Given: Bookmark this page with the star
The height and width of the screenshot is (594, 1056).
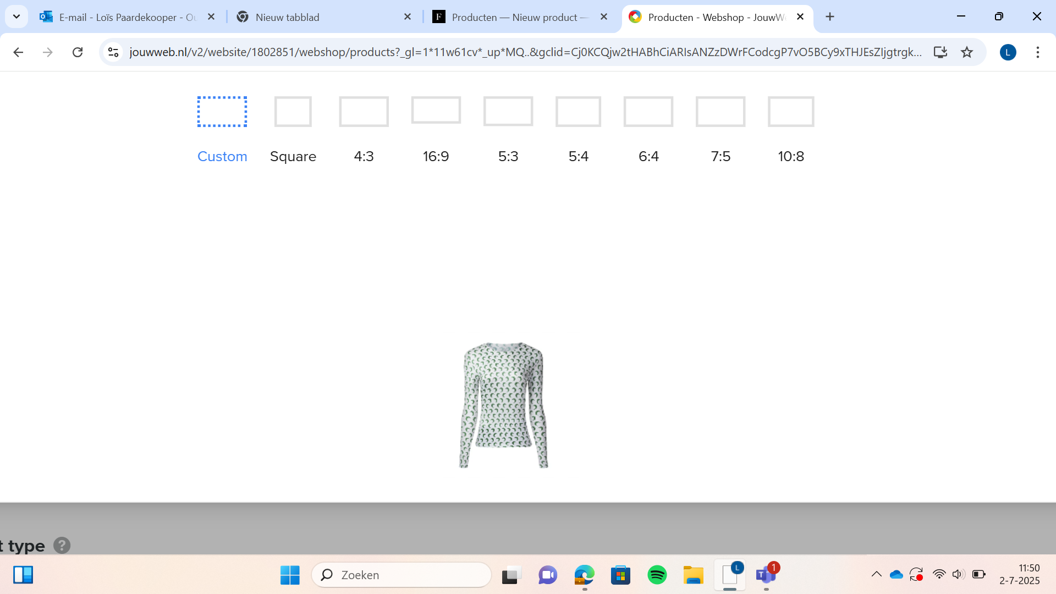Looking at the screenshot, I should (966, 52).
